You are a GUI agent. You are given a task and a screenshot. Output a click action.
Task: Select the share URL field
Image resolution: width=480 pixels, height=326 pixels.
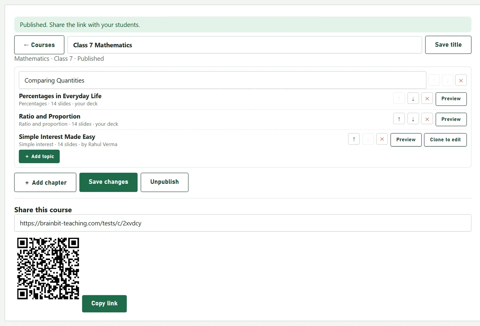click(x=243, y=223)
